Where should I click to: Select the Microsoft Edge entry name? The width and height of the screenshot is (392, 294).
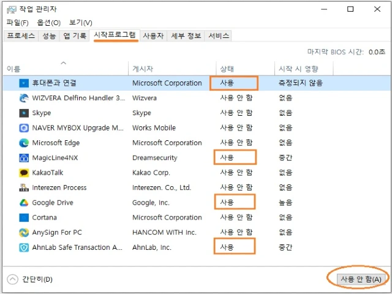[56, 143]
